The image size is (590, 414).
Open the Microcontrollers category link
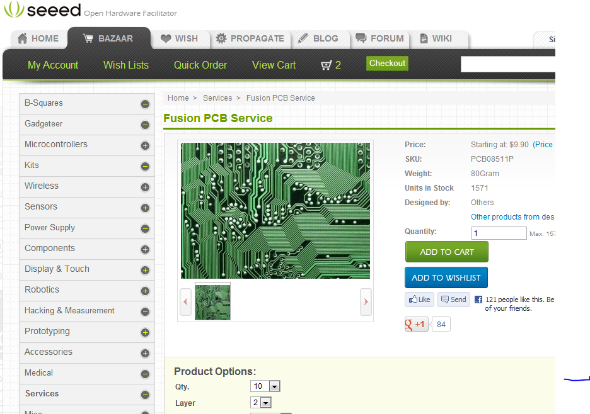56,144
